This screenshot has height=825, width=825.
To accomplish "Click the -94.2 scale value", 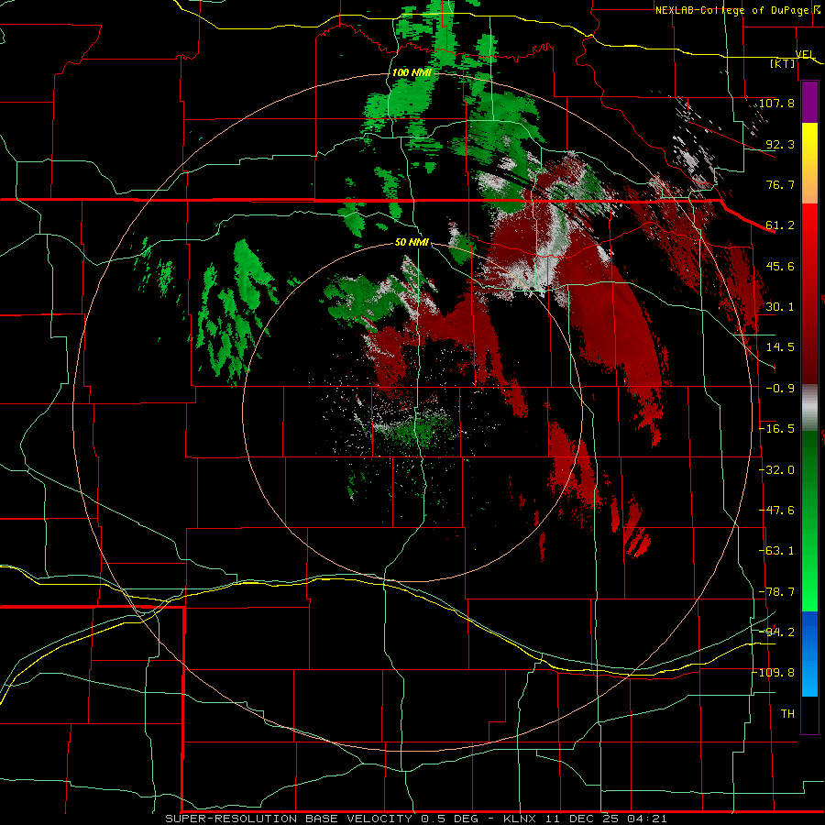I will tap(777, 632).
